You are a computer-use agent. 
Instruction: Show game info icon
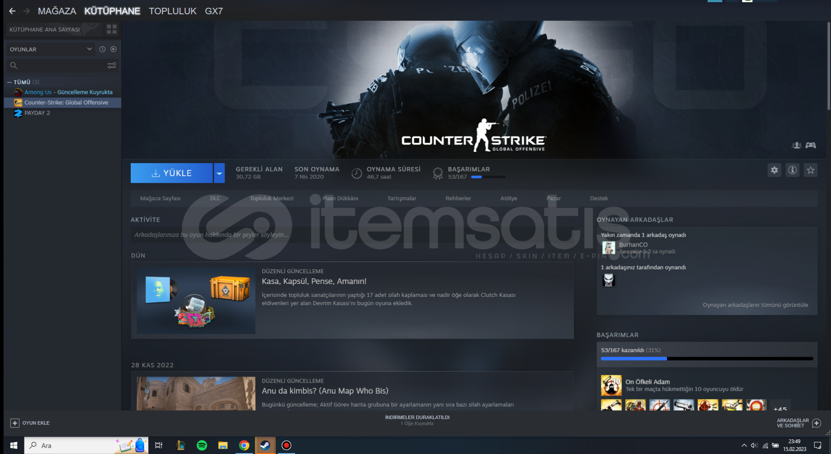tap(792, 170)
